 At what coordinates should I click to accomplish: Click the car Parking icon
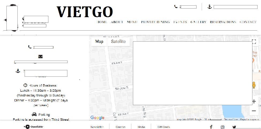[x=34, y=115]
